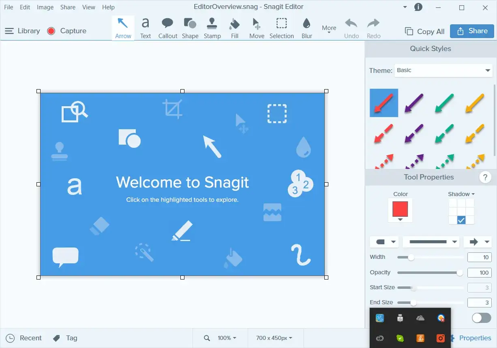Image resolution: width=497 pixels, height=348 pixels.
Task: Select the Shape tool
Action: (x=190, y=27)
